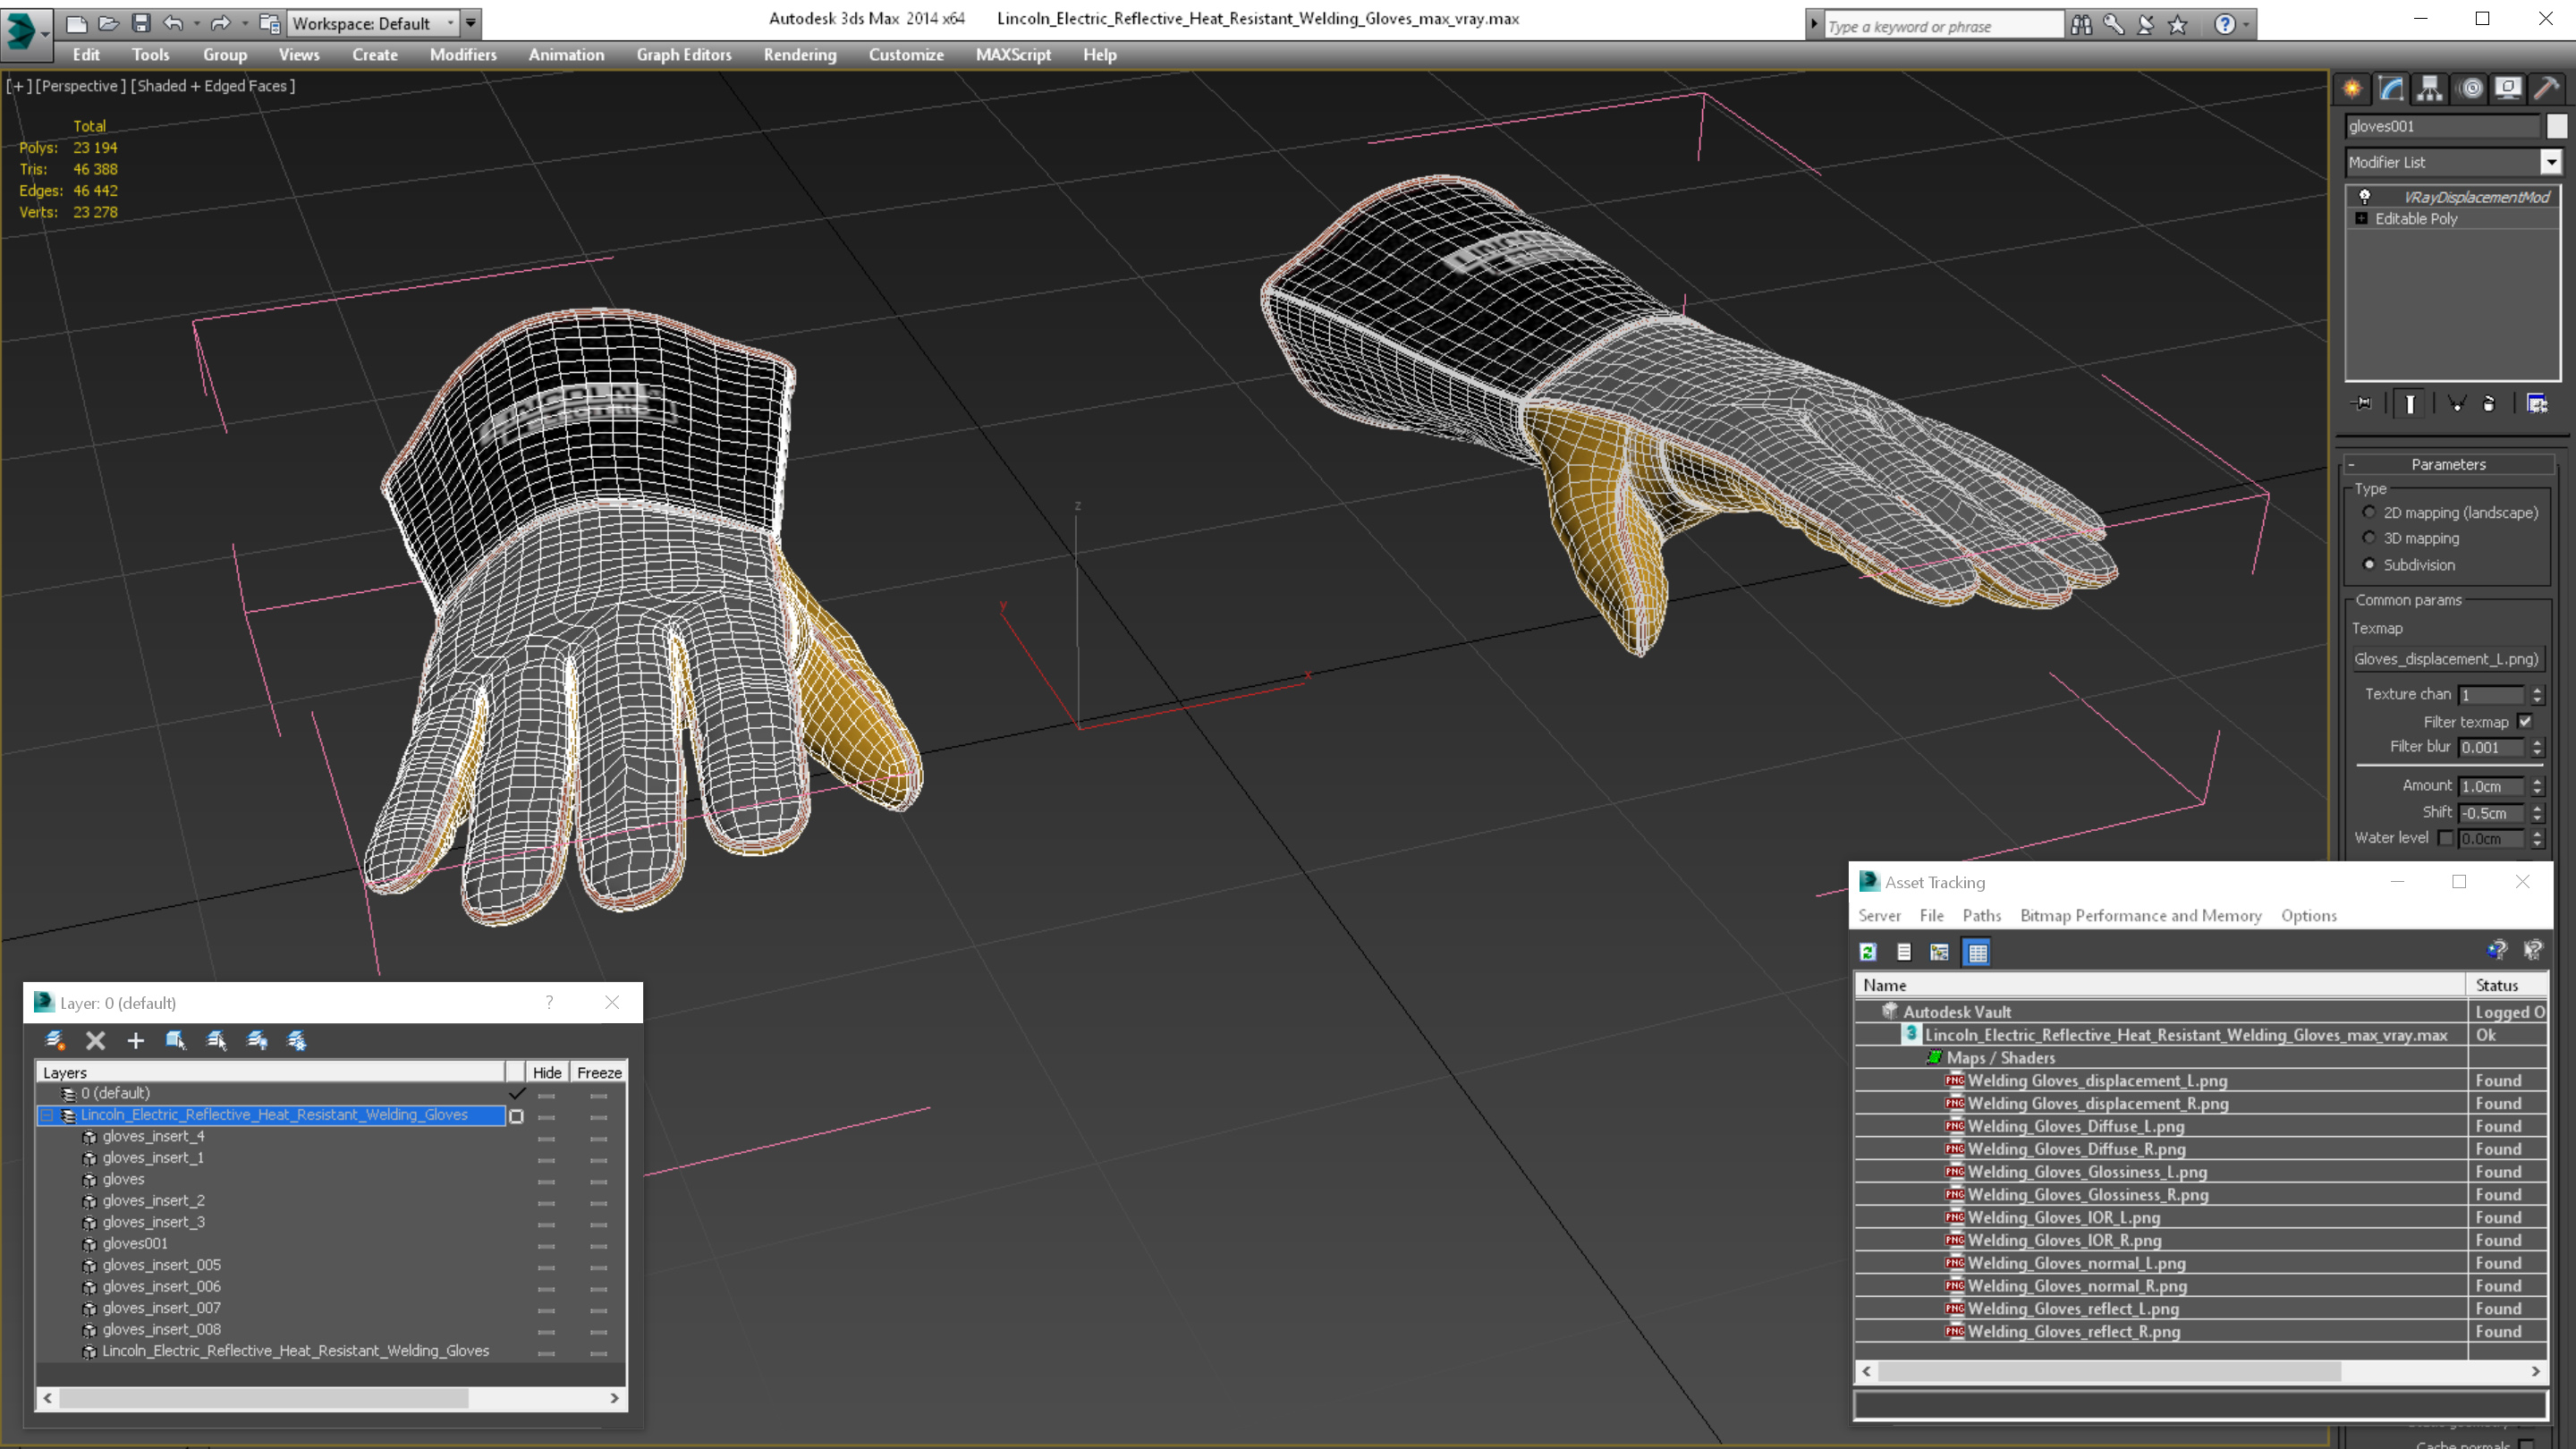Refresh the Asset Tracking list
This screenshot has width=2576, height=1449.
(x=1868, y=952)
